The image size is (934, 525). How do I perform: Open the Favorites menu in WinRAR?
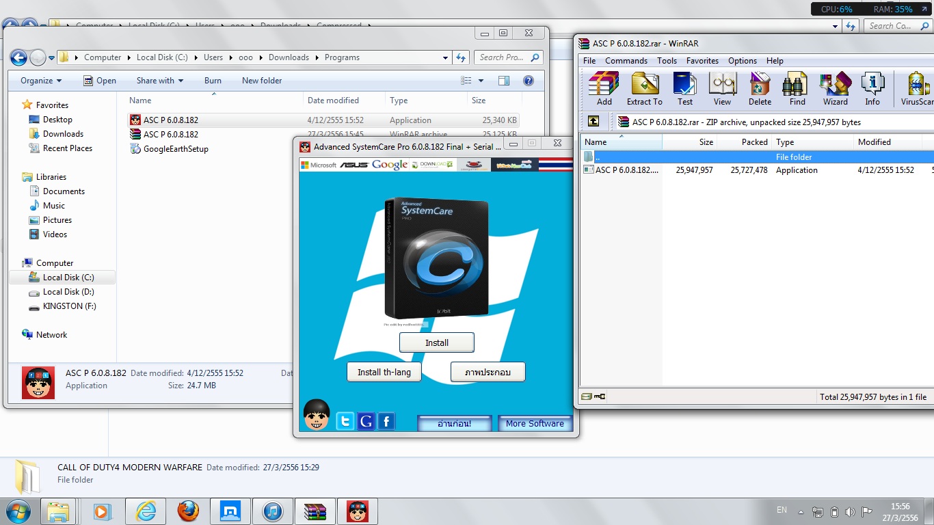[x=702, y=61]
